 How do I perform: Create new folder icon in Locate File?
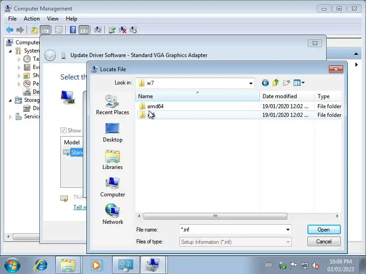coord(286,83)
